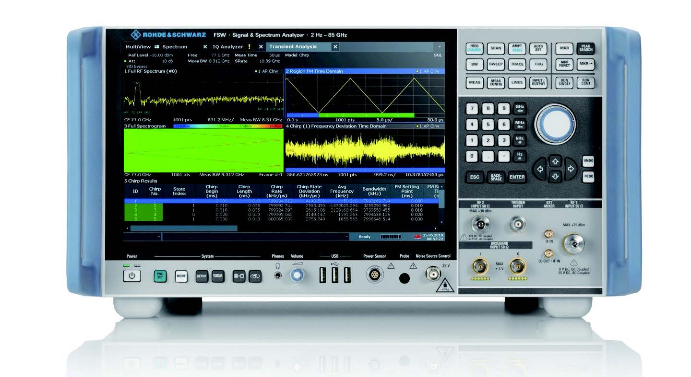This screenshot has width=691, height=377.
Task: Tap the down arrow navigation key
Action: click(x=556, y=176)
